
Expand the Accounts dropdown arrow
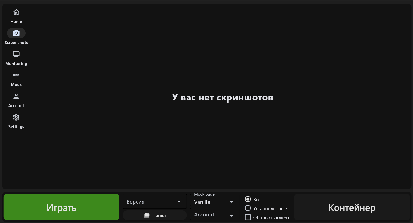(231, 215)
